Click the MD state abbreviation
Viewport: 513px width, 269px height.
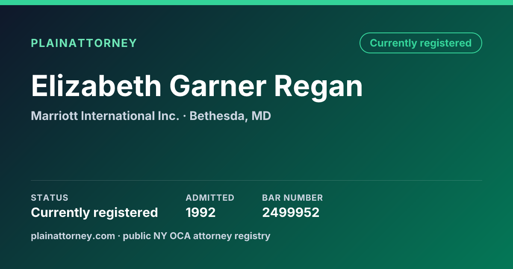click(261, 116)
